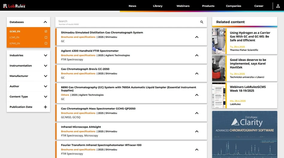Enable the LCMS_EN database checkbox
The image size is (284, 158).
tap(46, 37)
